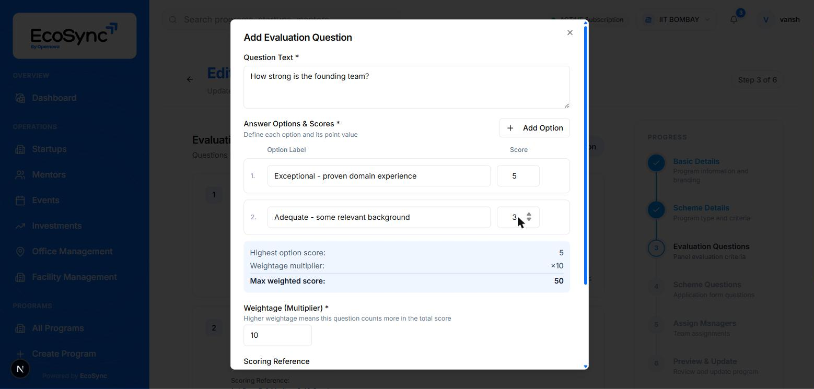
Task: Edit the Question Text field
Action: [x=406, y=87]
